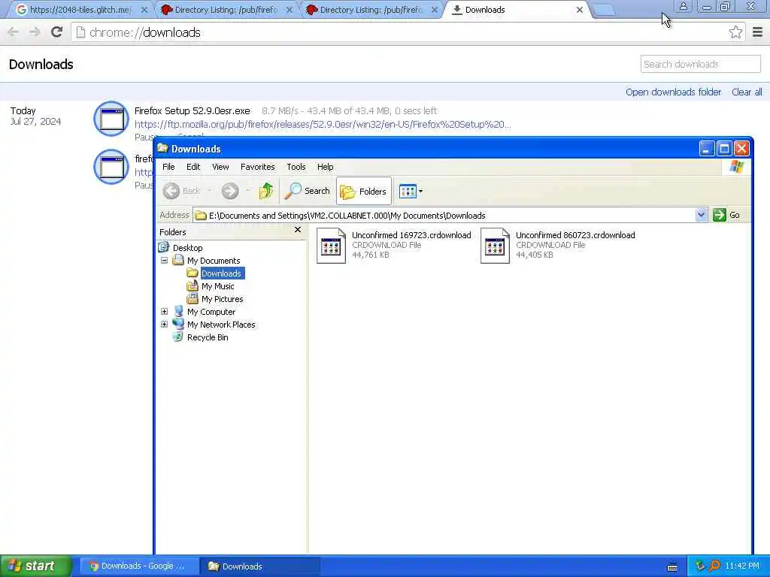Click the Windows flag logo in Explorer

tap(736, 167)
